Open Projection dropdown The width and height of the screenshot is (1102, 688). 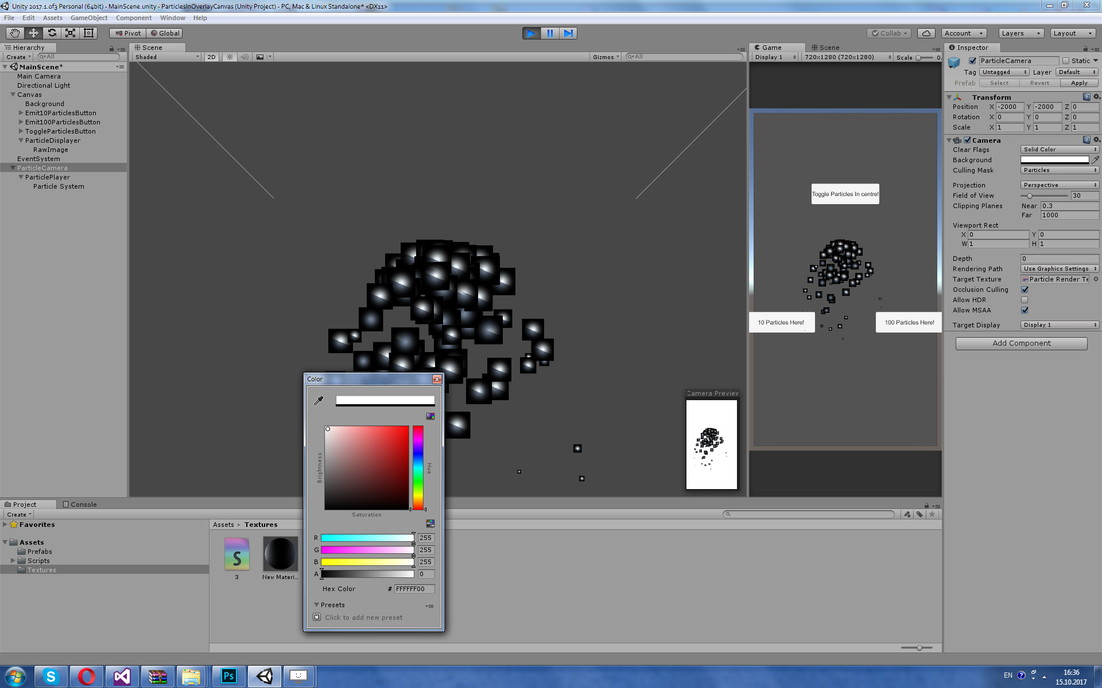pyautogui.click(x=1060, y=185)
